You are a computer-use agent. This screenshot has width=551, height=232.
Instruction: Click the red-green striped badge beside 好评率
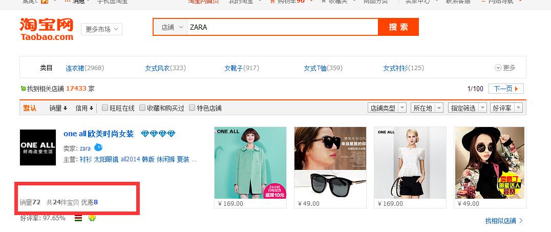(79, 218)
